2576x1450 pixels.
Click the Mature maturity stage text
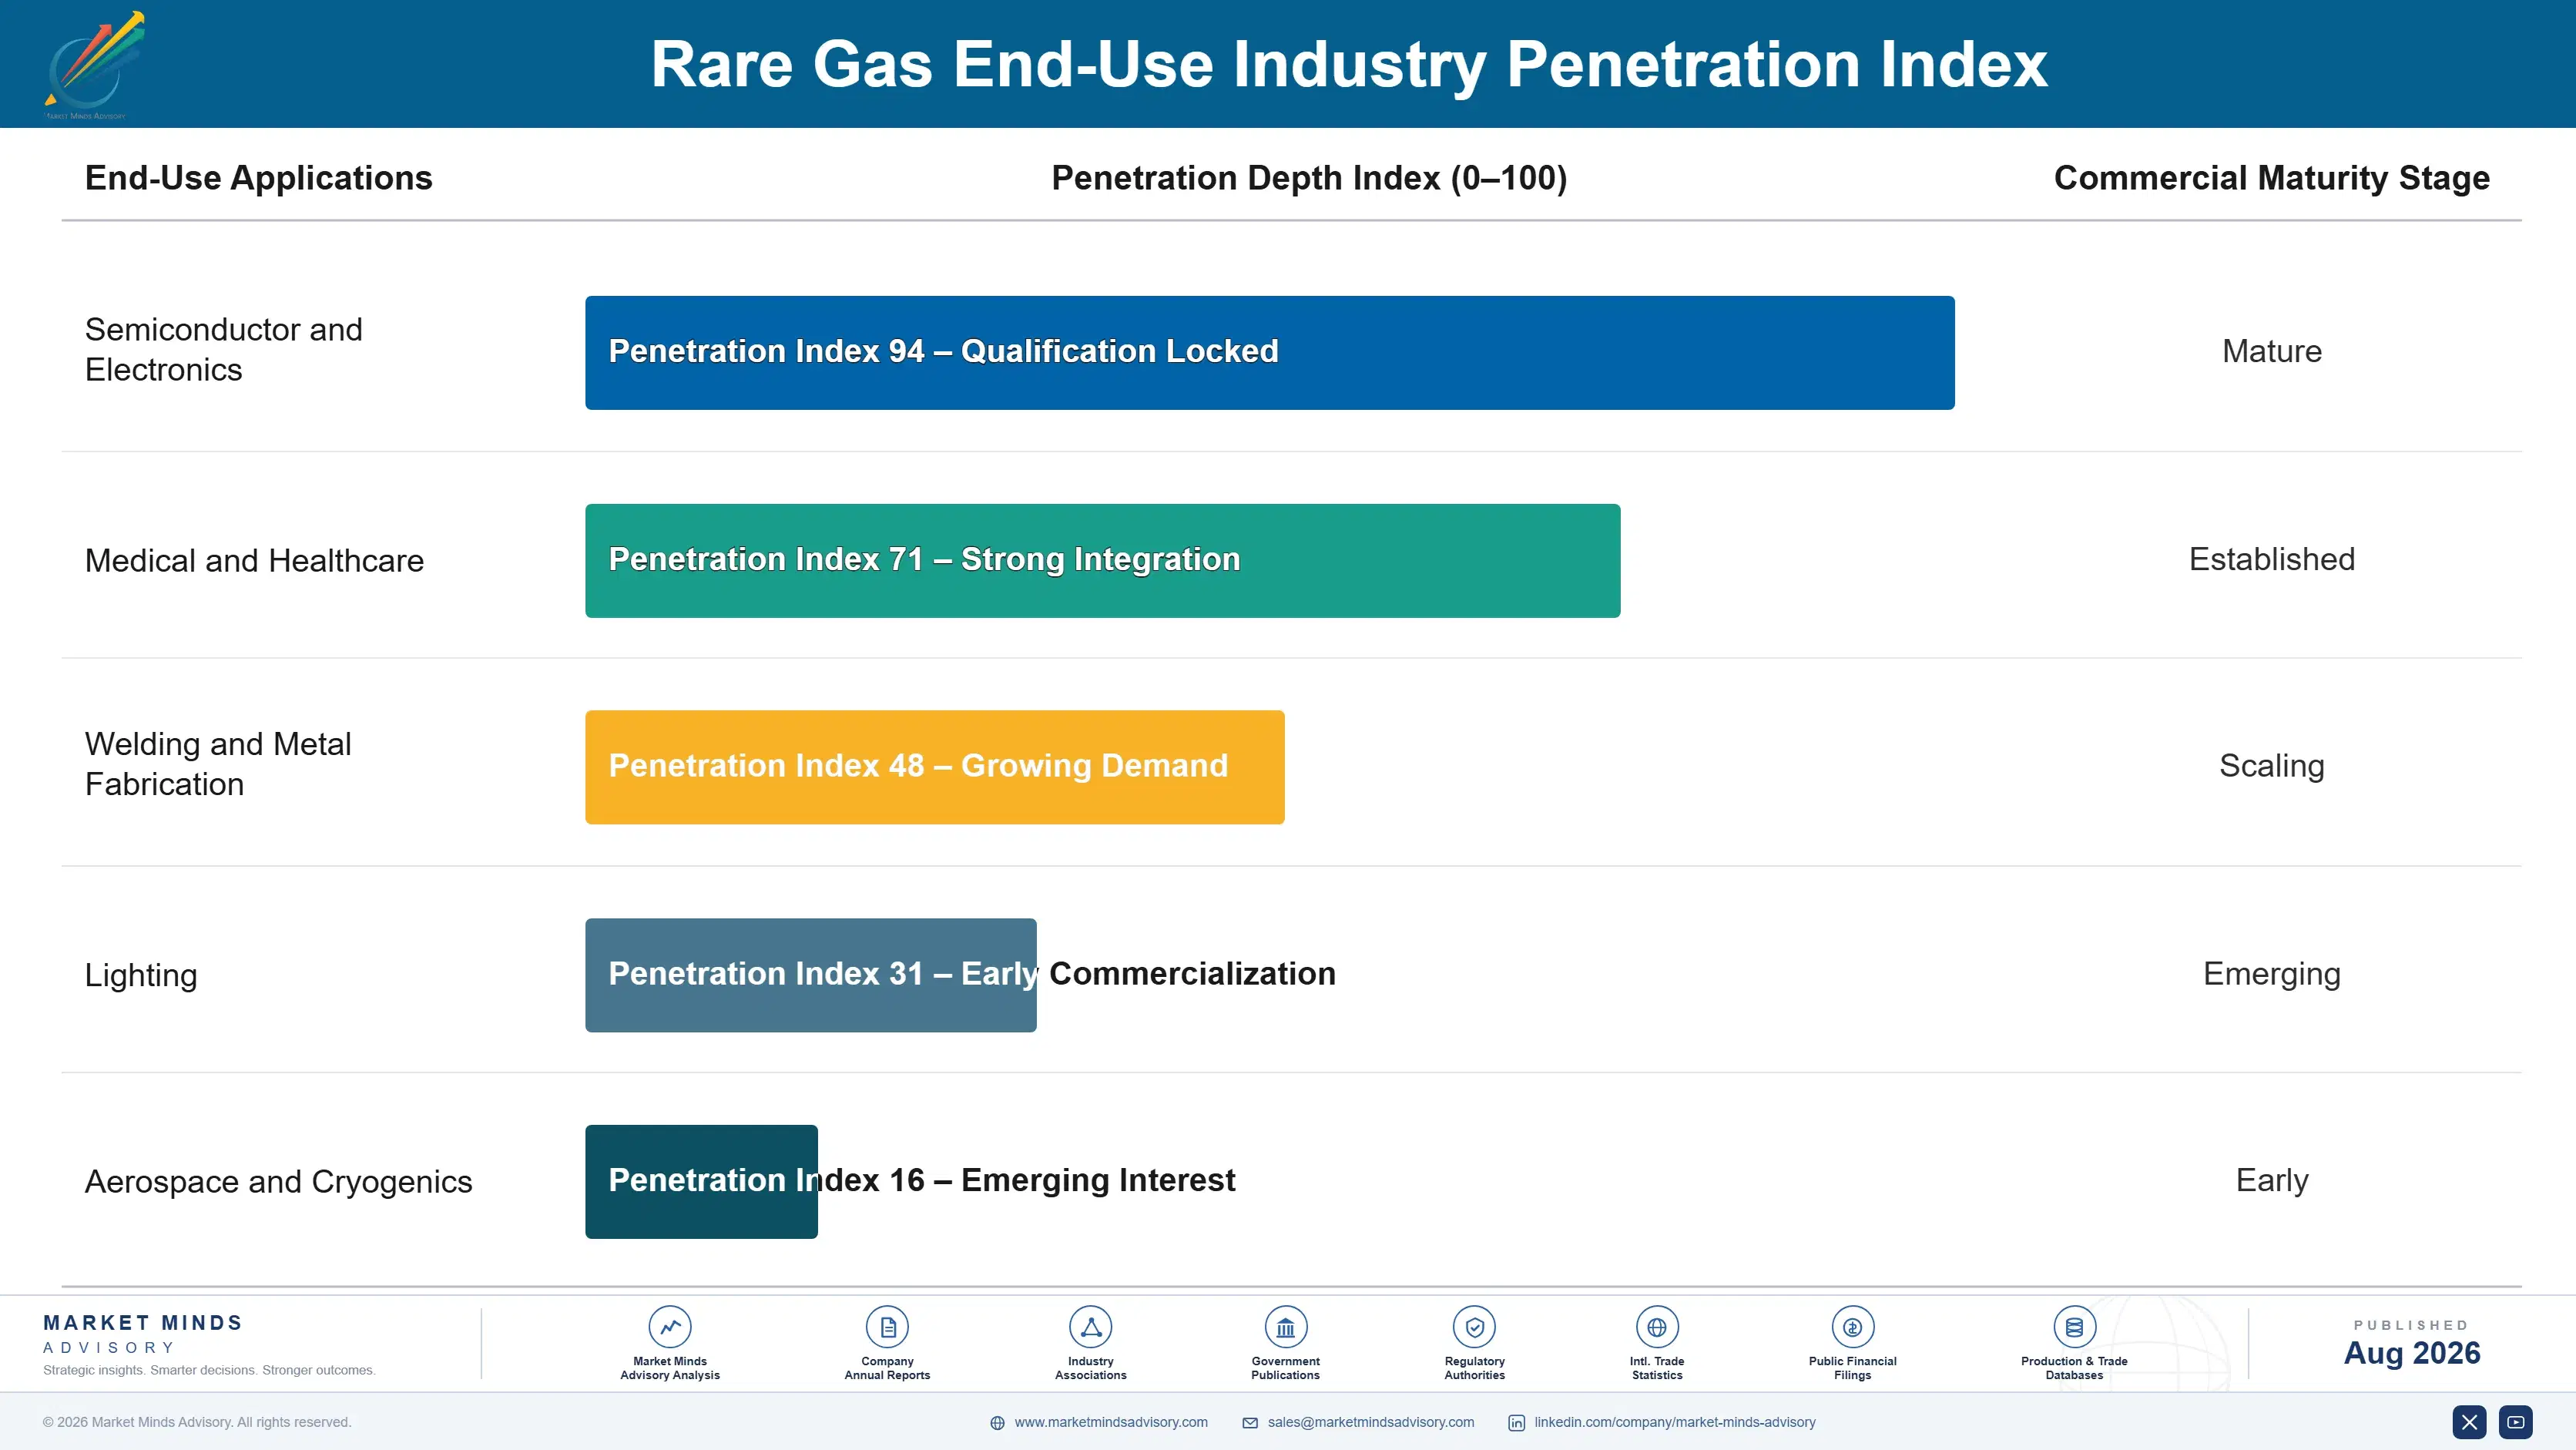pos(2271,351)
